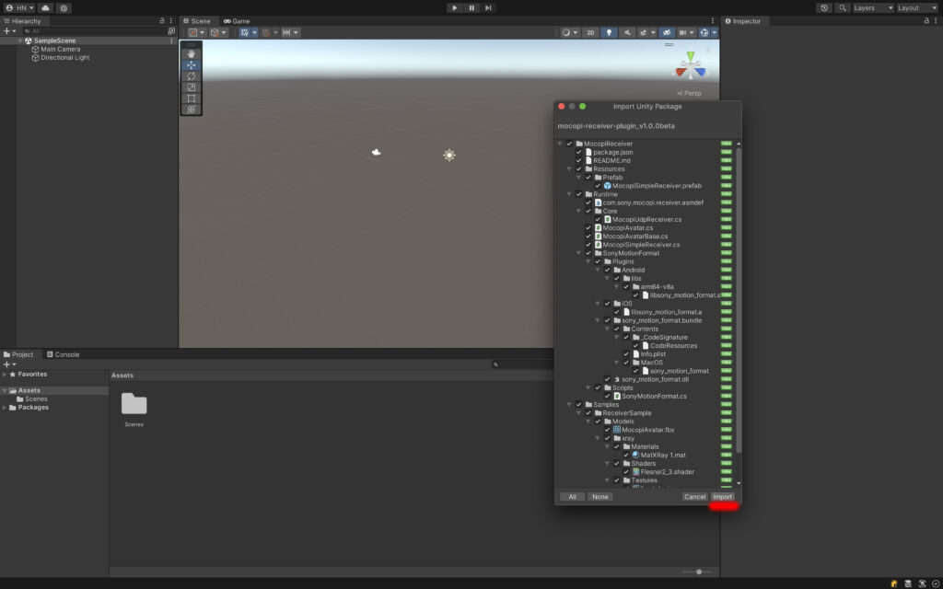943x589 pixels.
Task: Click the Main Camera gizmo in Scene view
Action: 377,152
